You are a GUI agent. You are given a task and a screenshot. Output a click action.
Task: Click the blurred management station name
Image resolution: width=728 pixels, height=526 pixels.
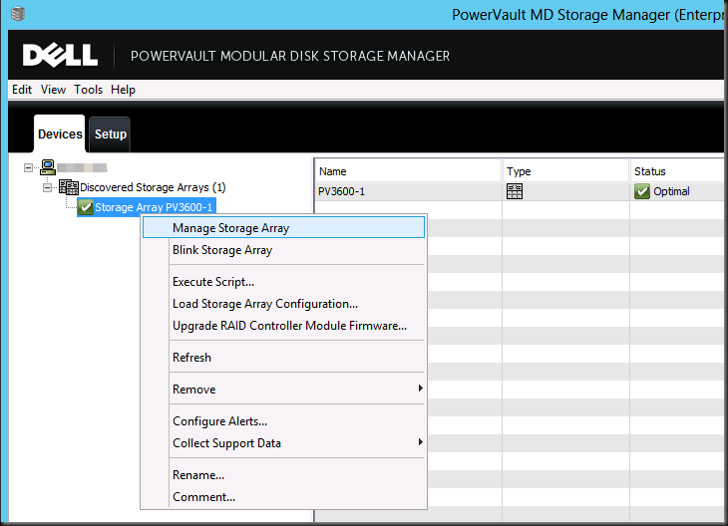(x=82, y=167)
